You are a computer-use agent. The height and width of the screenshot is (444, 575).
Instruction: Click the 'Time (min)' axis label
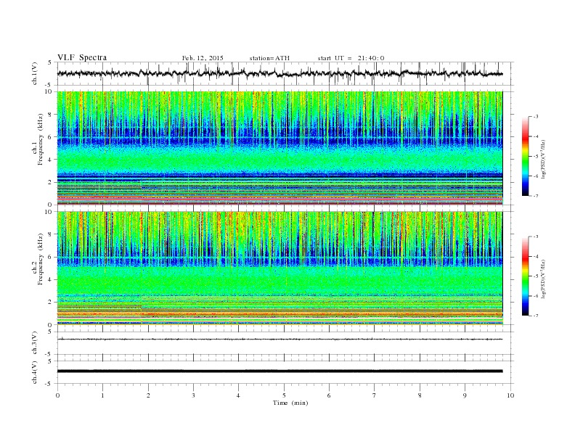point(290,403)
